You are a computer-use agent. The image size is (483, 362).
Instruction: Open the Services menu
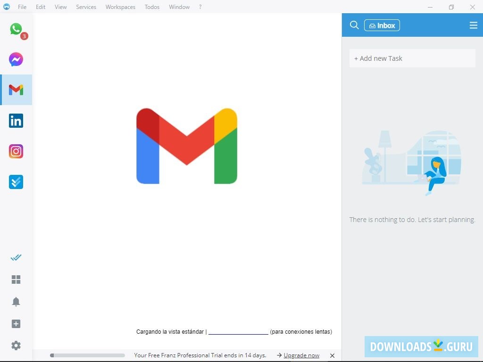tap(86, 7)
